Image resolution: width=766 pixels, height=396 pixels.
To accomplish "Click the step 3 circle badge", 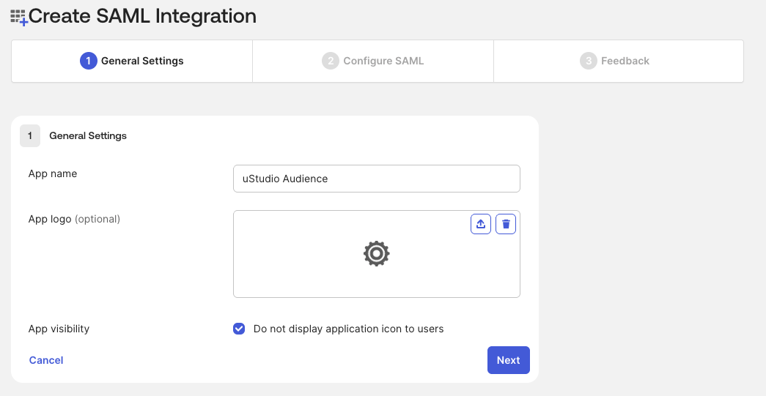I will (589, 61).
